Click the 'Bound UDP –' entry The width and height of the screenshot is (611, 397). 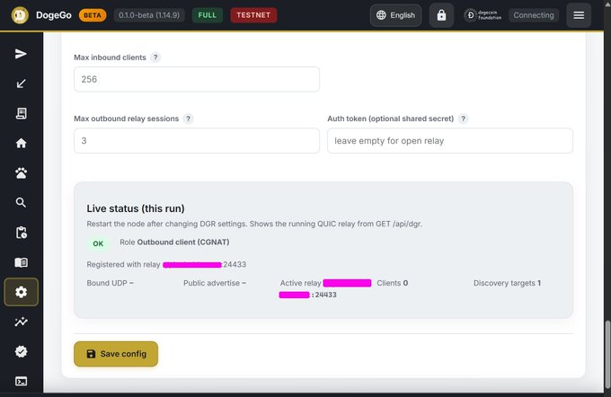coord(110,283)
